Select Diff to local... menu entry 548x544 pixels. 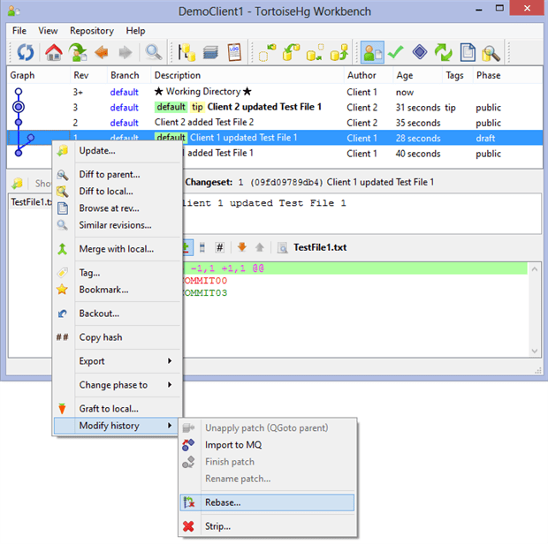pyautogui.click(x=118, y=192)
